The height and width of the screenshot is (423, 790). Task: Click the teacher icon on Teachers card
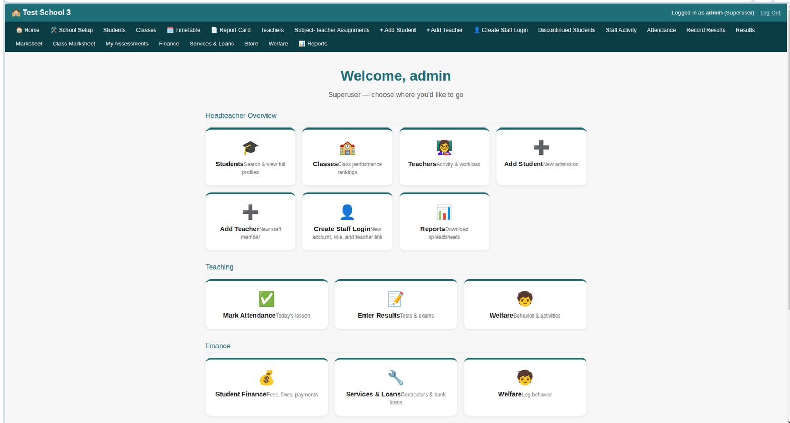click(445, 148)
